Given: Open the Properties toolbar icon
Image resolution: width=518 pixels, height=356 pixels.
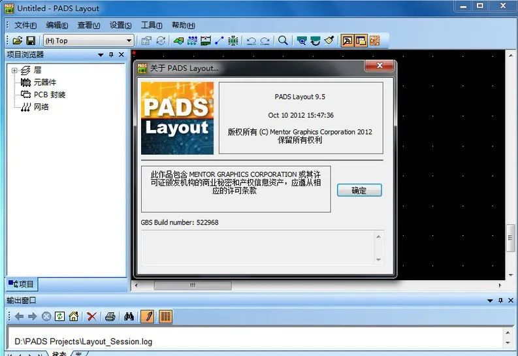Looking at the screenshot, I should [146, 41].
